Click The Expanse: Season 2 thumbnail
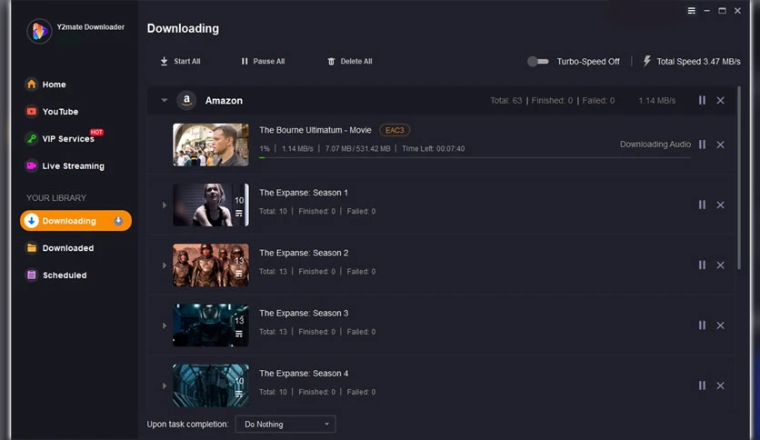The image size is (760, 440). click(211, 265)
